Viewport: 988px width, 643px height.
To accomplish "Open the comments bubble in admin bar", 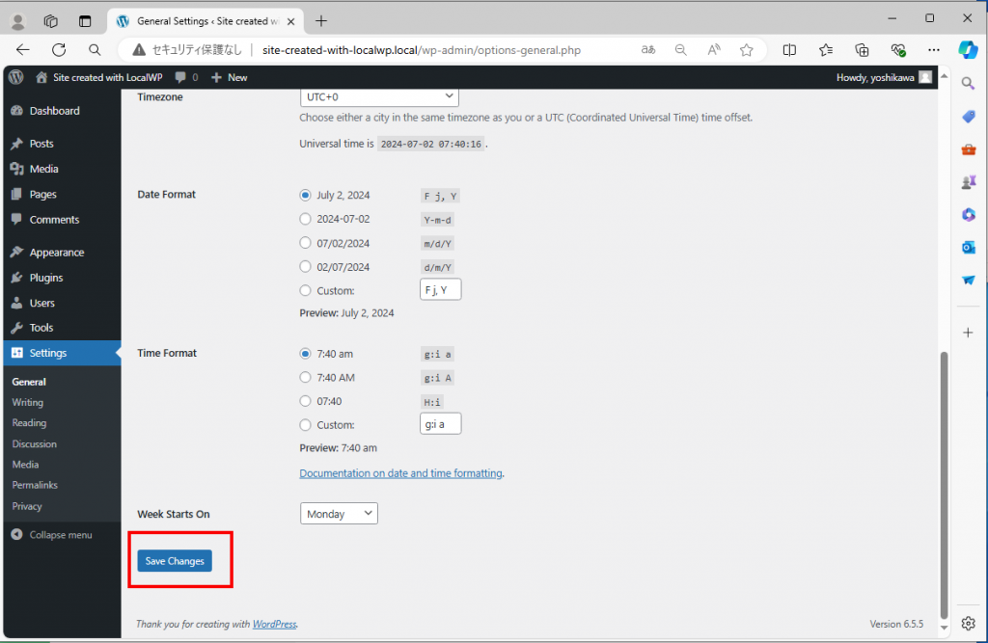I will pyautogui.click(x=186, y=77).
